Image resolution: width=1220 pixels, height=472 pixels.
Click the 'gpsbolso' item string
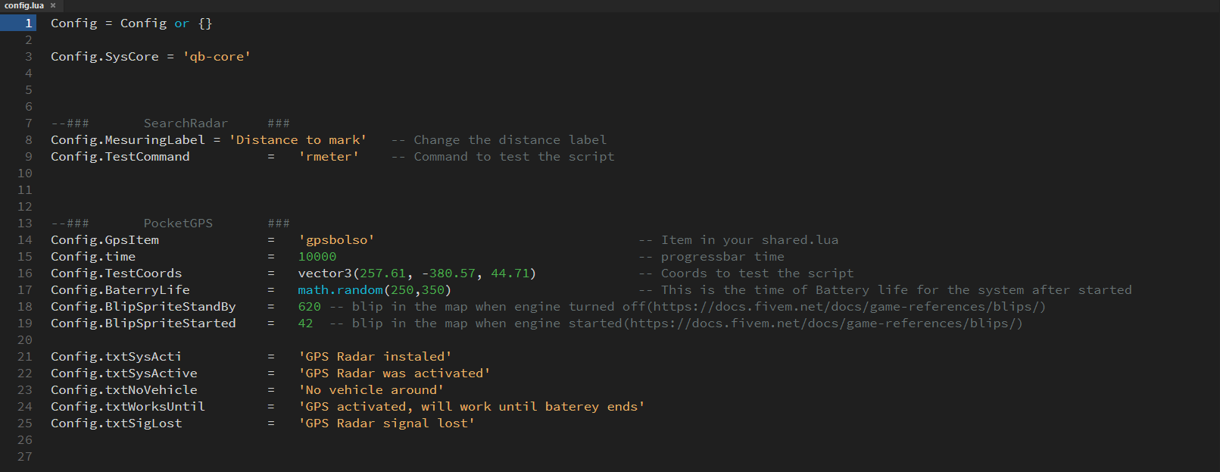336,240
